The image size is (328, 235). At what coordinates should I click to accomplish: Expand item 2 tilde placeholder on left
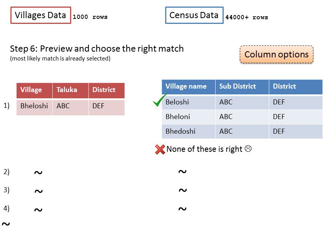point(38,173)
